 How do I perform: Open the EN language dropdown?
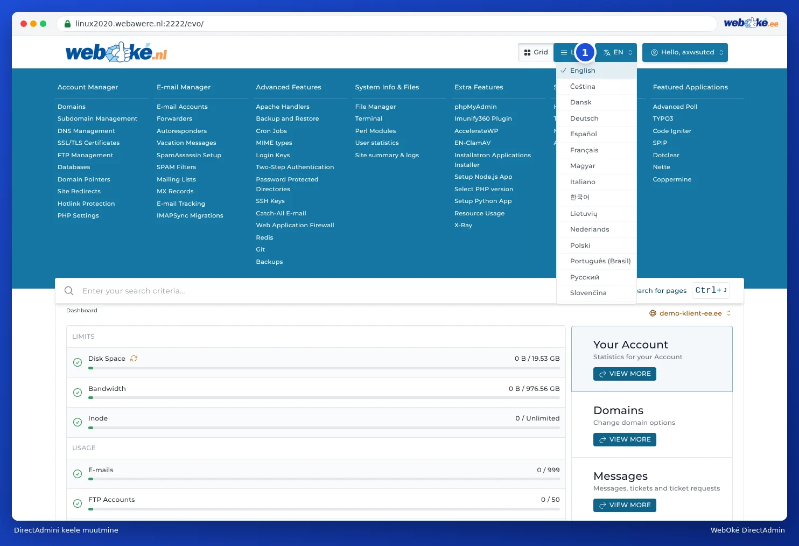(618, 52)
